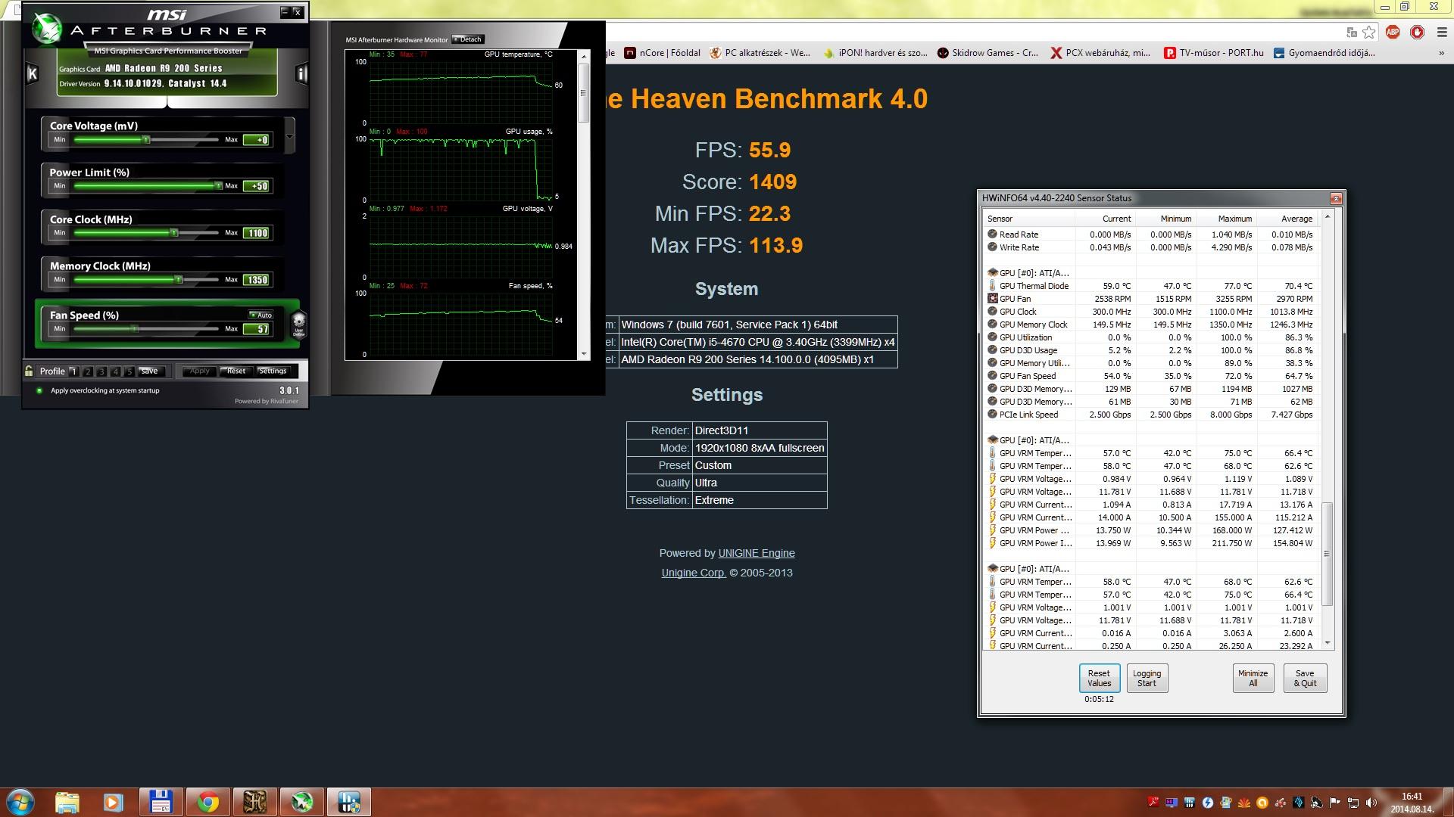The image size is (1454, 817).
Task: Click the Memory Clock slider handle
Action: click(x=179, y=279)
